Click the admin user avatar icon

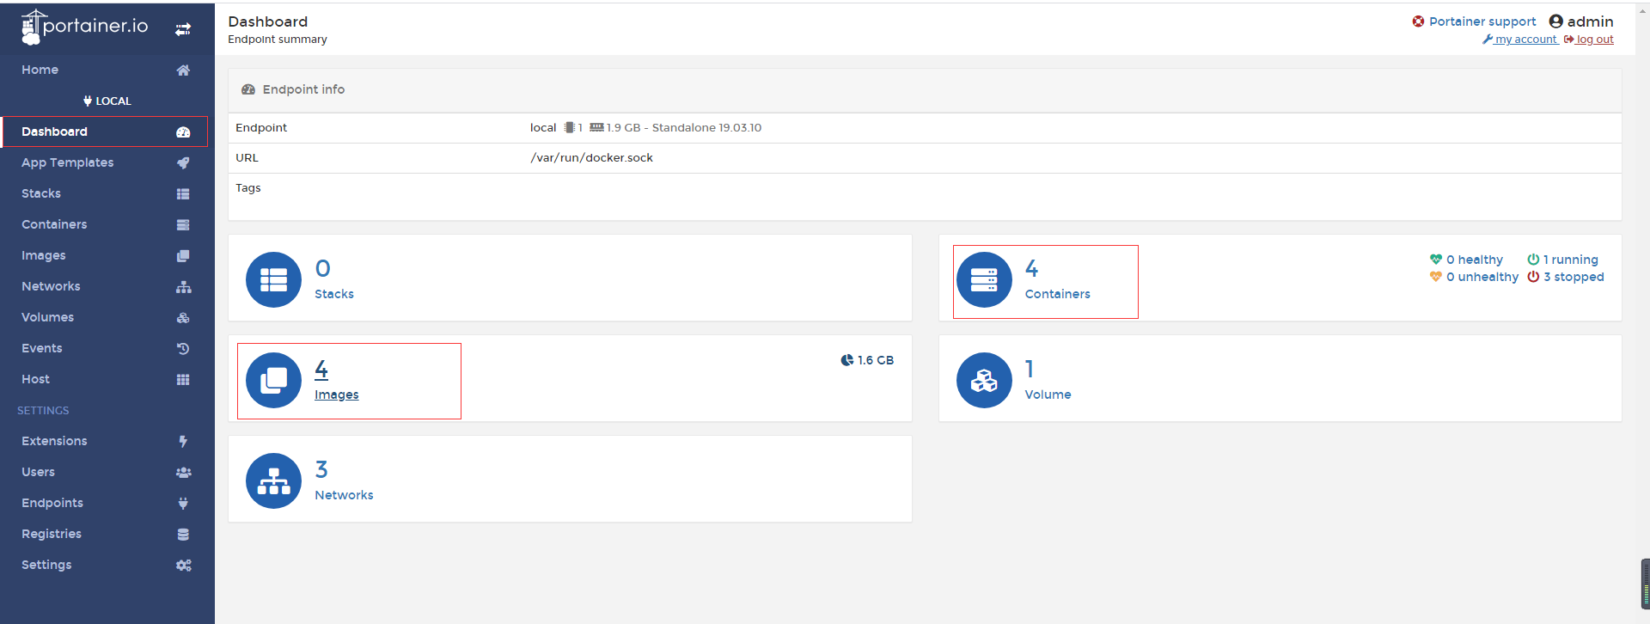[x=1555, y=21]
